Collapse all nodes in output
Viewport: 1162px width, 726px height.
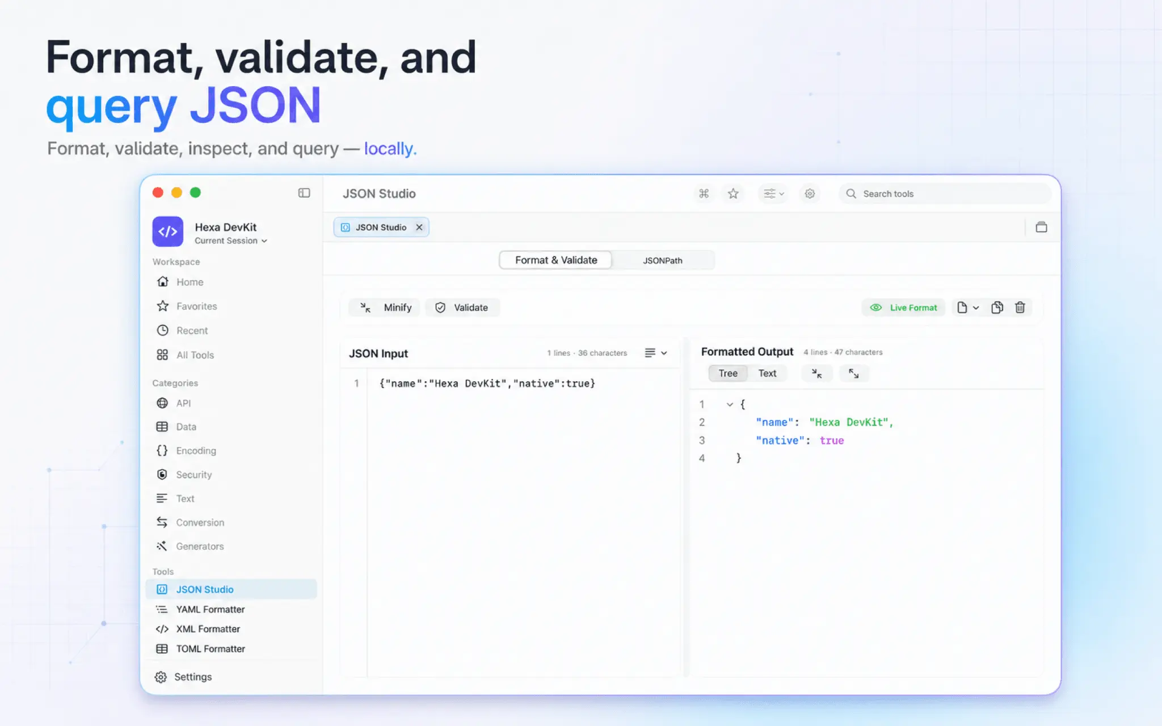816,373
